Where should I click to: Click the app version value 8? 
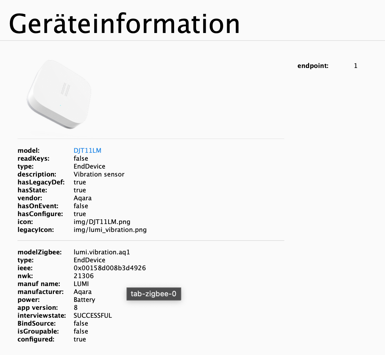pyautogui.click(x=76, y=307)
